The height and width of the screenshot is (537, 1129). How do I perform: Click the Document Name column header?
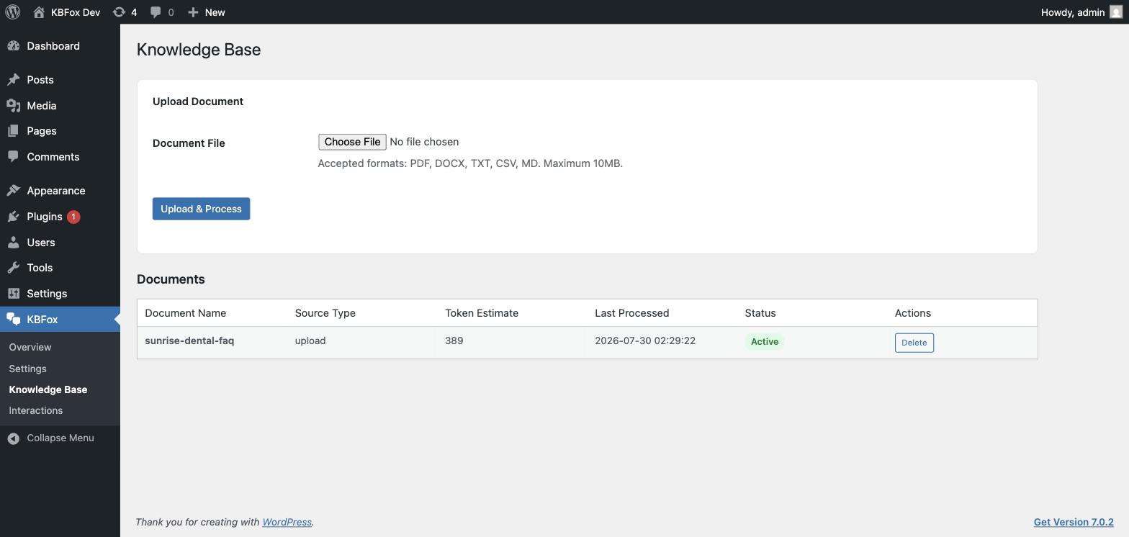tap(185, 313)
